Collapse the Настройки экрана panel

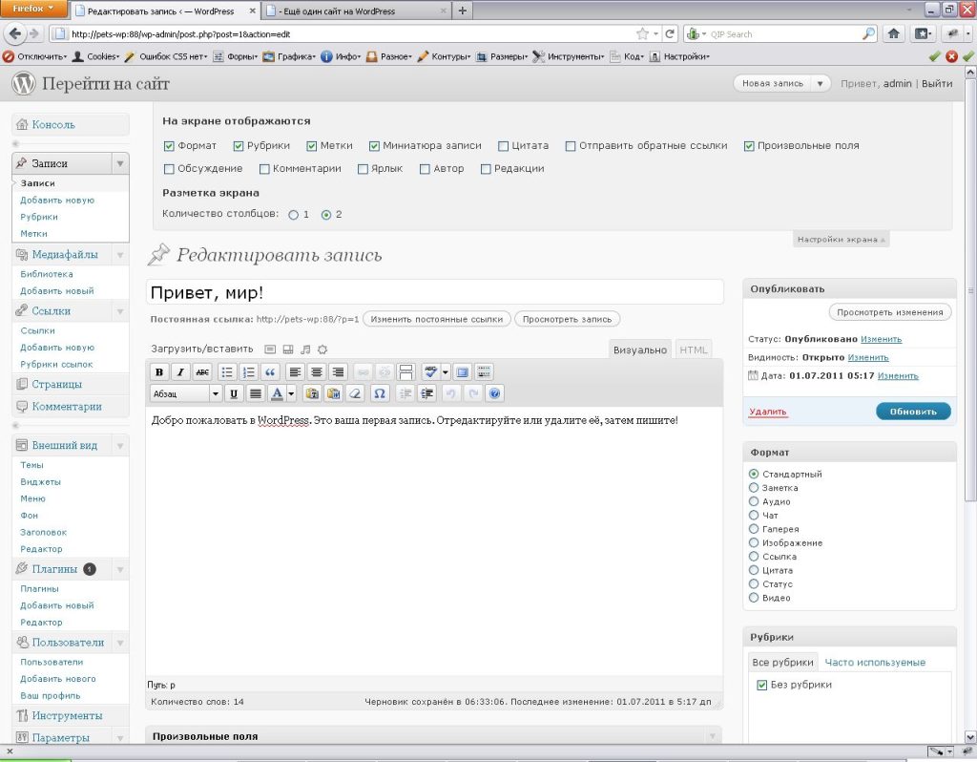[x=842, y=240]
